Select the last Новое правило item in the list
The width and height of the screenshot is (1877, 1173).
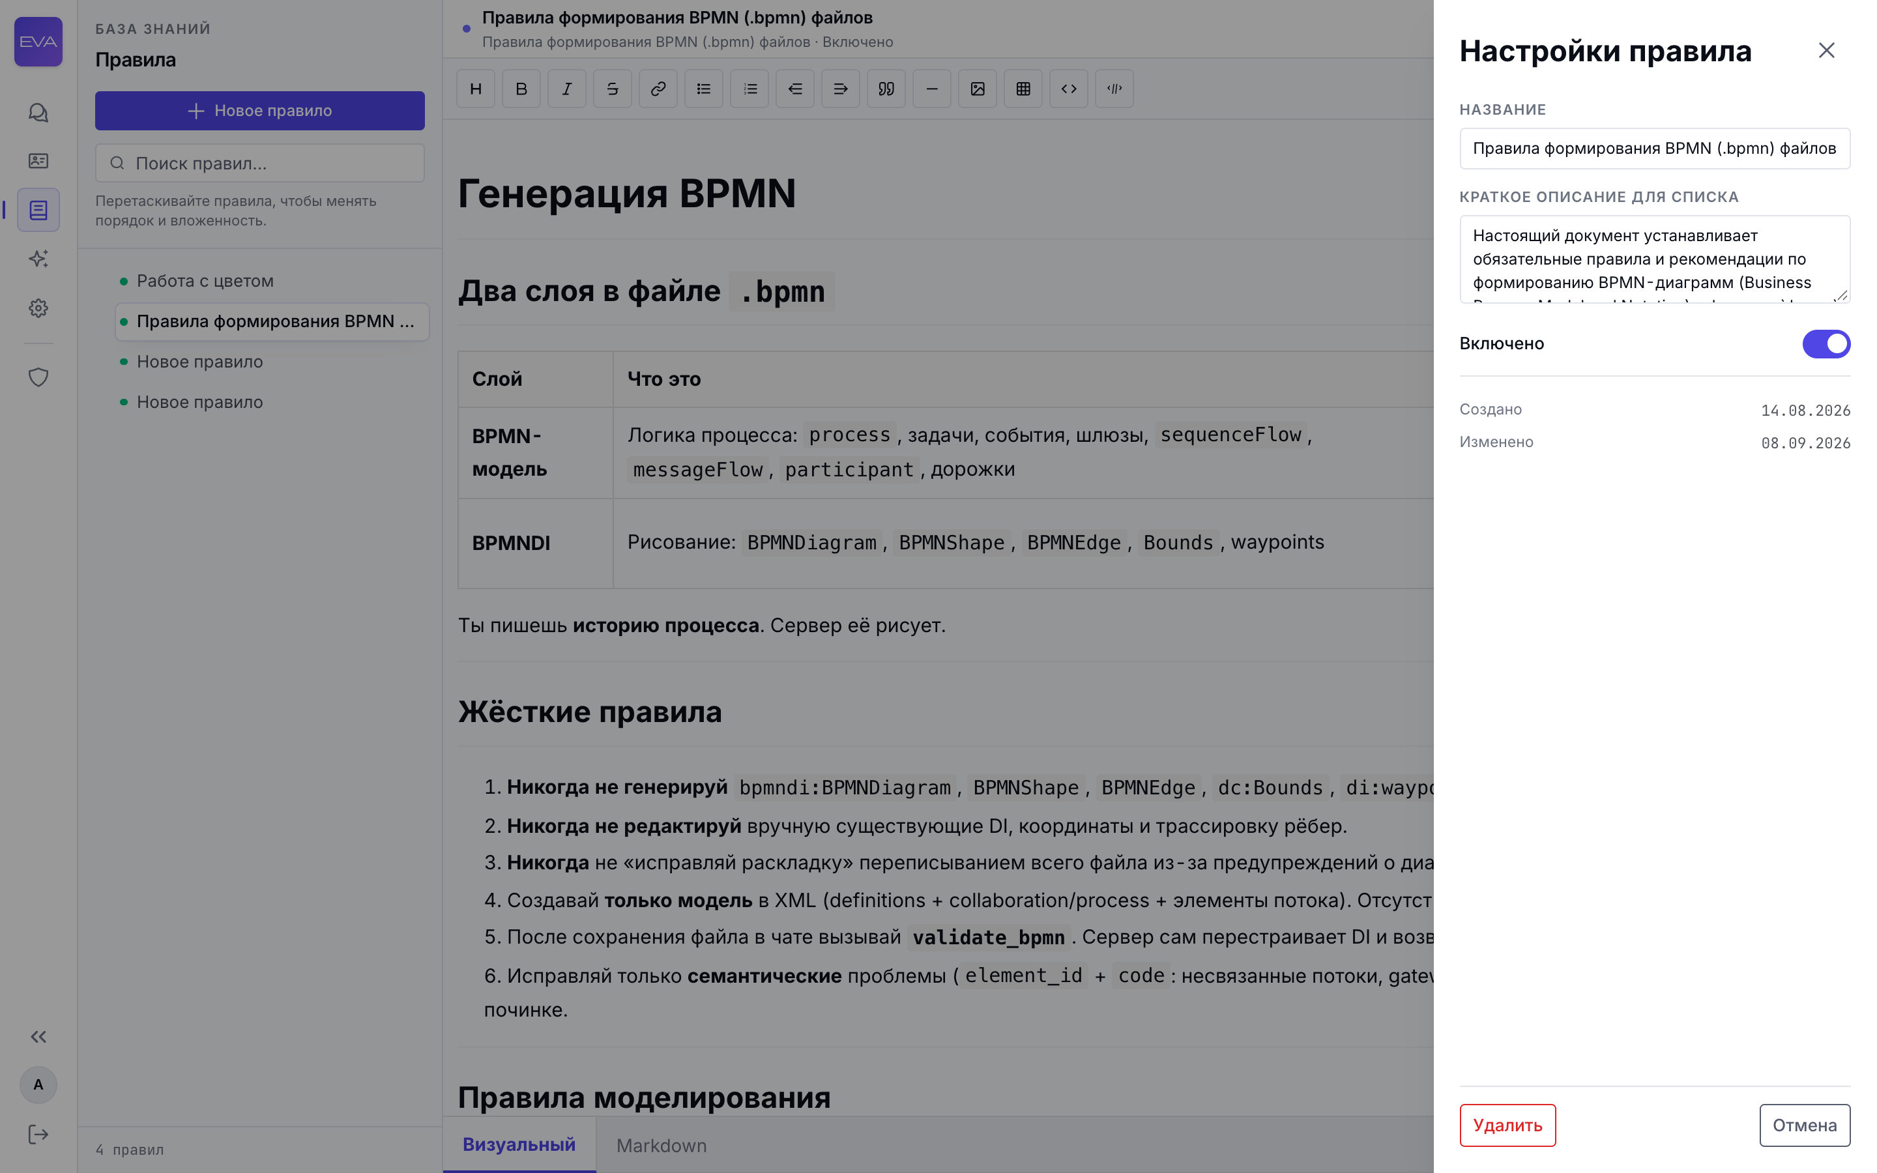click(272, 402)
